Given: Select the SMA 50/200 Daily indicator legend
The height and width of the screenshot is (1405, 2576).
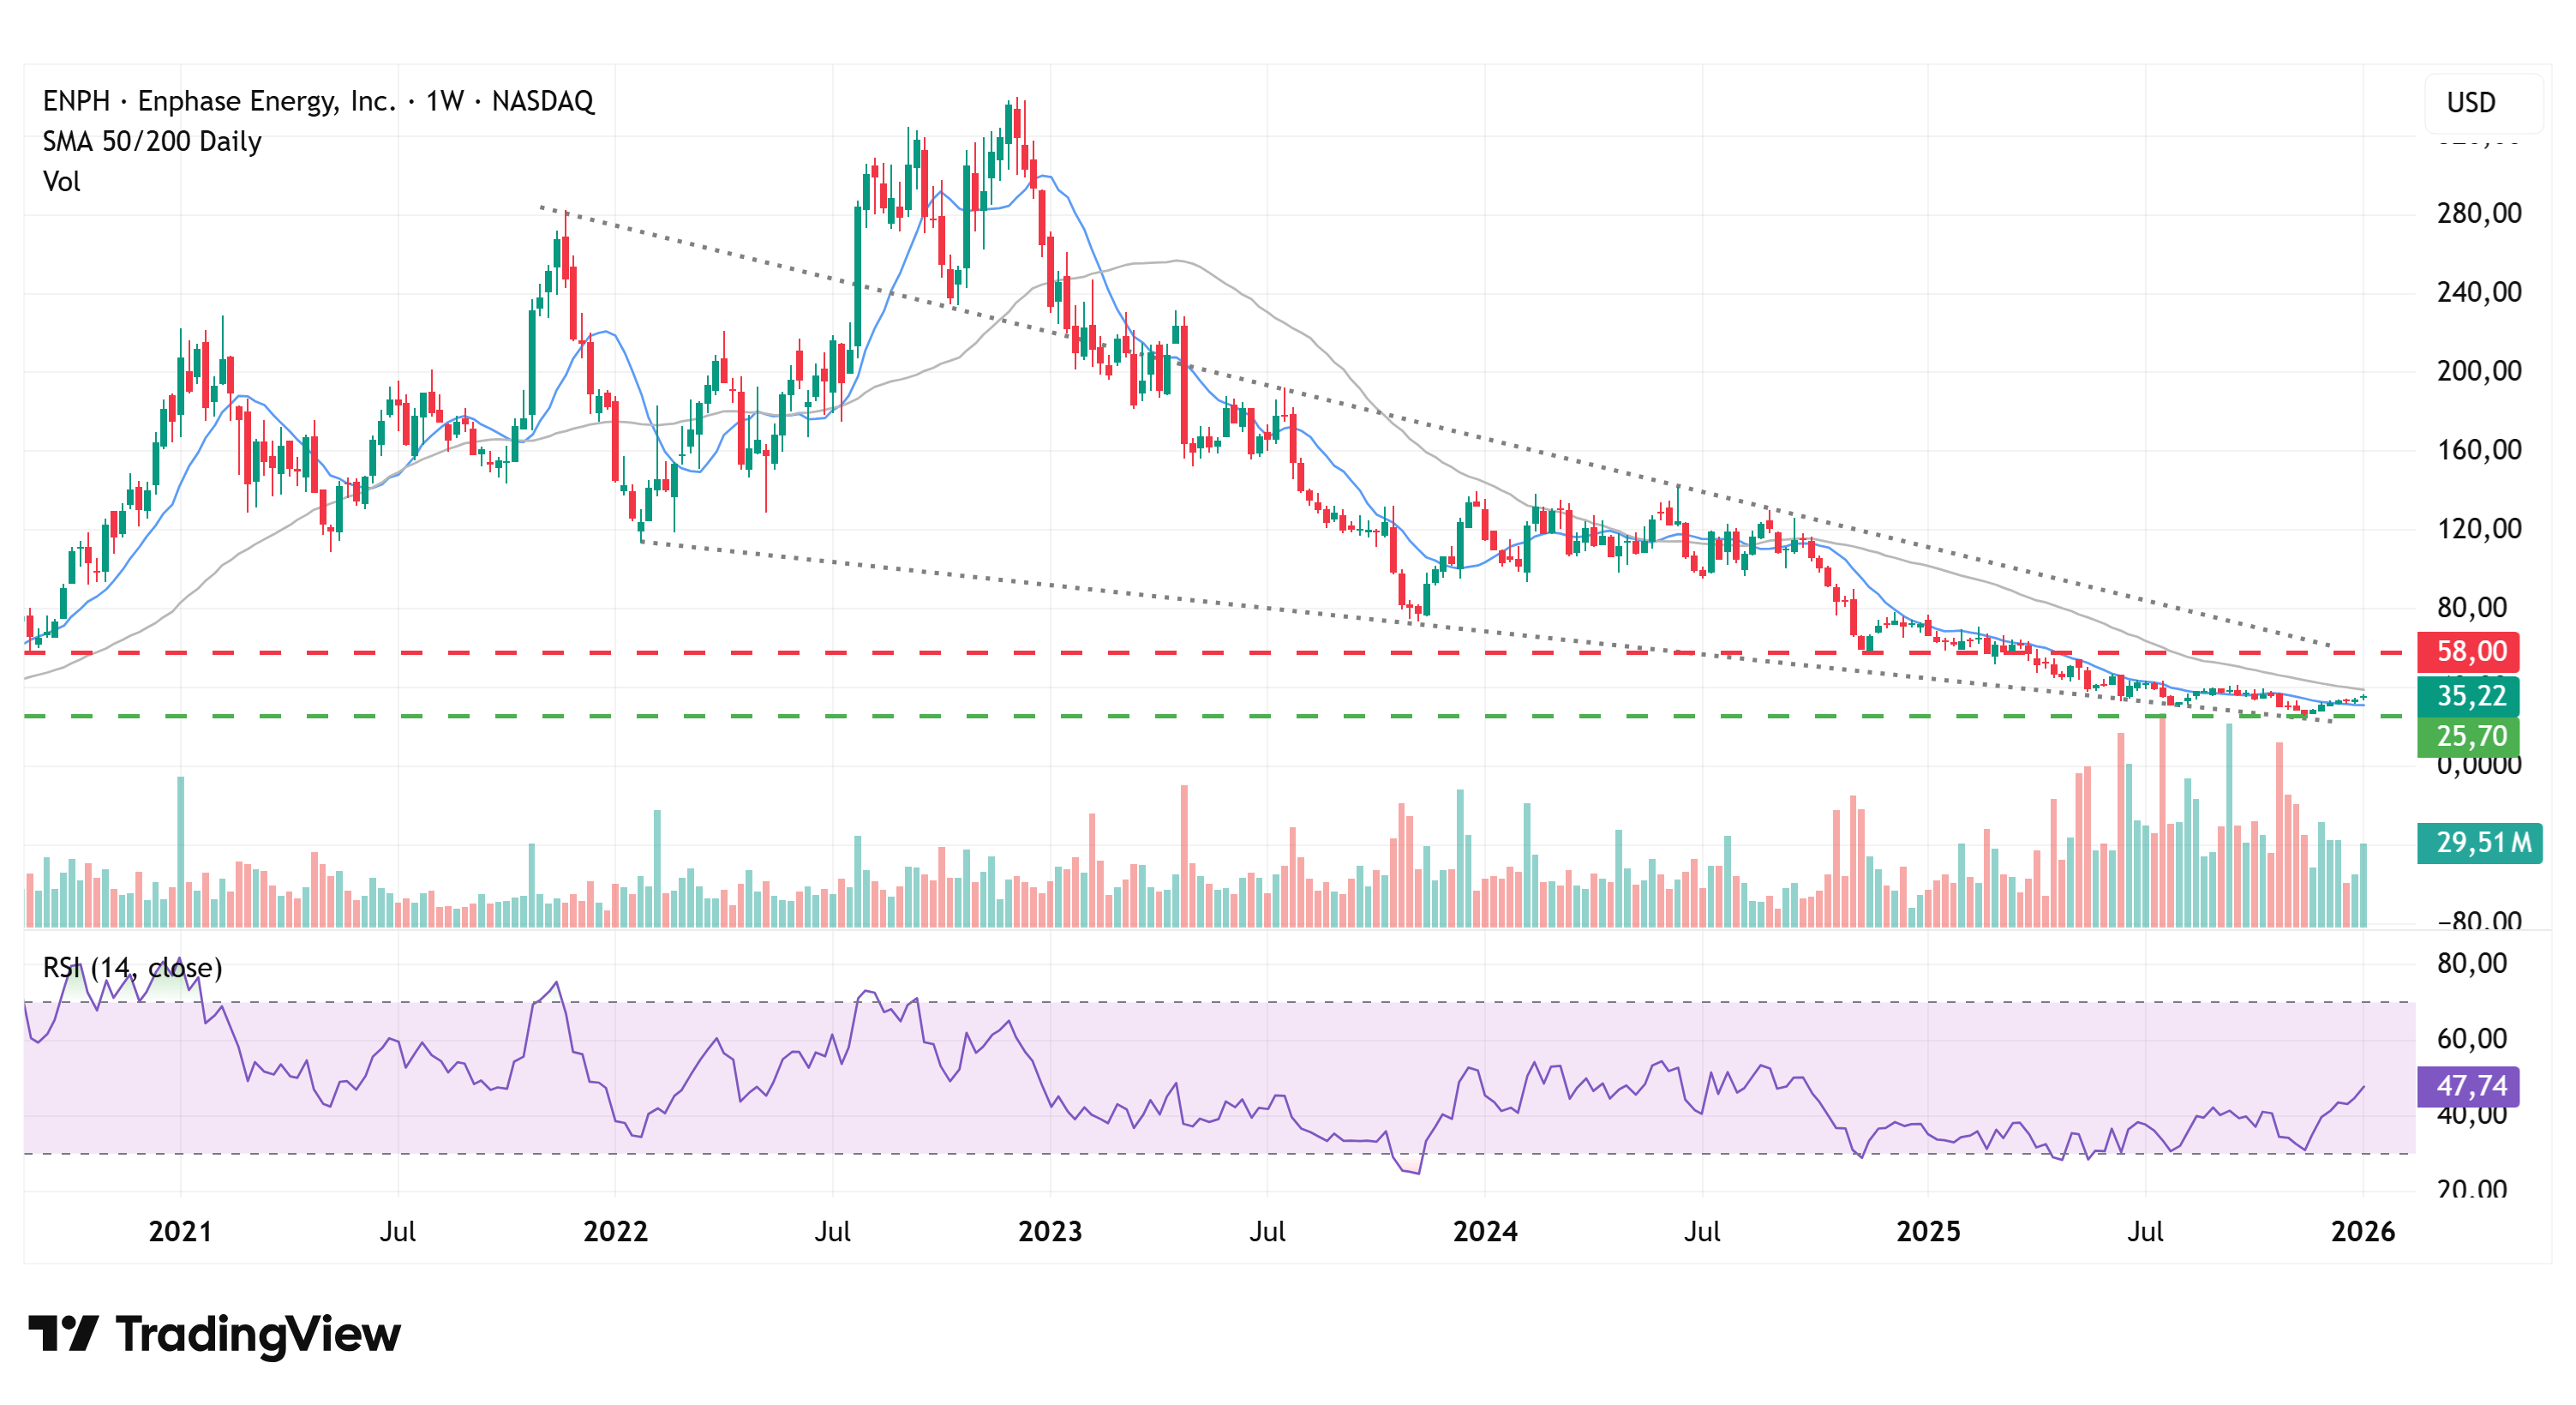Looking at the screenshot, I should (152, 141).
